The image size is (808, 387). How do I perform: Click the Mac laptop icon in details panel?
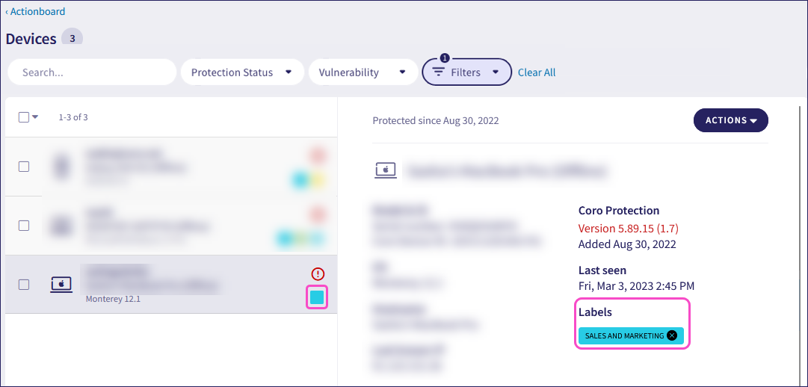click(386, 170)
